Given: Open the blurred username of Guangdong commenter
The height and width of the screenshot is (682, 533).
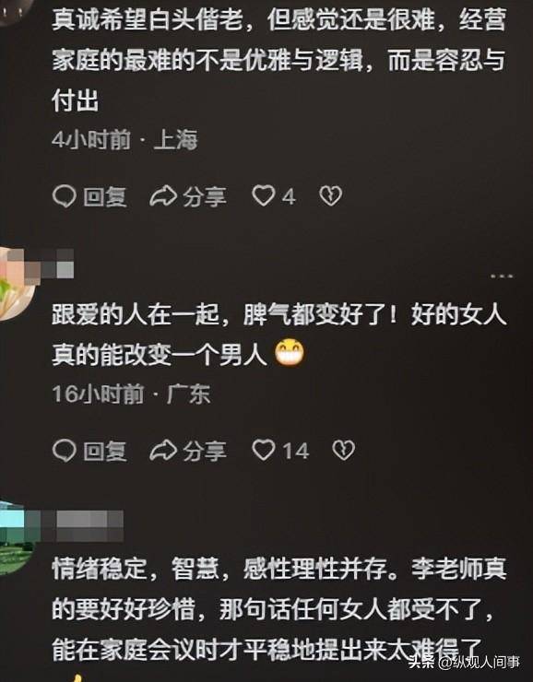Looking at the screenshot, I should point(57,264).
